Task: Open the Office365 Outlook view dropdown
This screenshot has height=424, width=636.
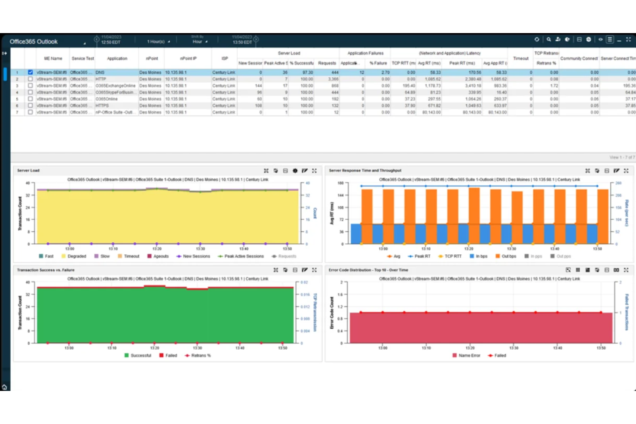Action: pos(85,42)
